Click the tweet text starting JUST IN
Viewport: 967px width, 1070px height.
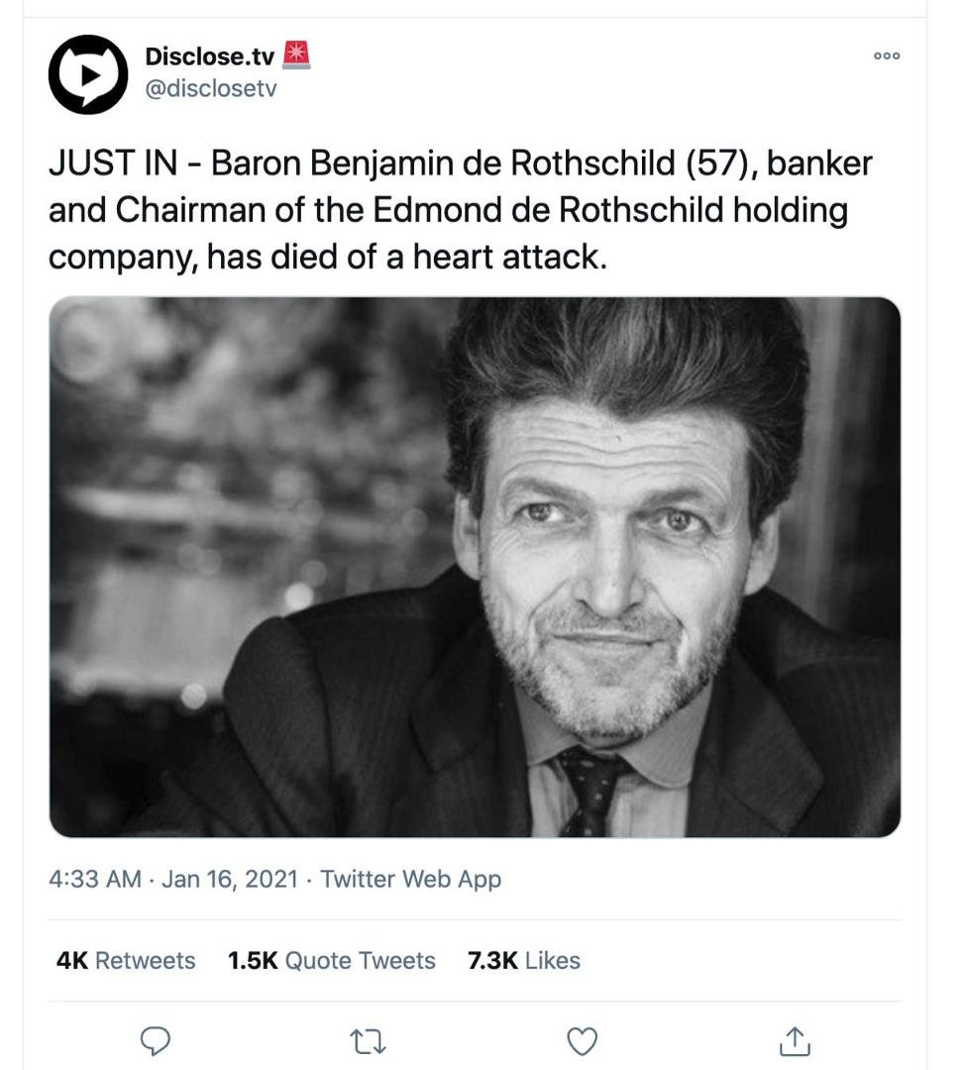click(461, 210)
